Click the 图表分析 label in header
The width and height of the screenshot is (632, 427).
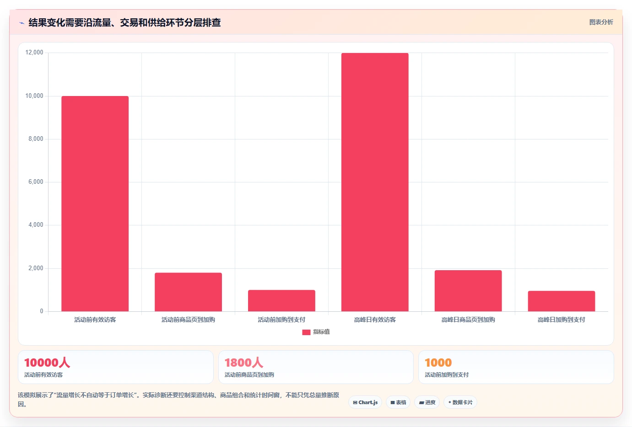tap(601, 22)
